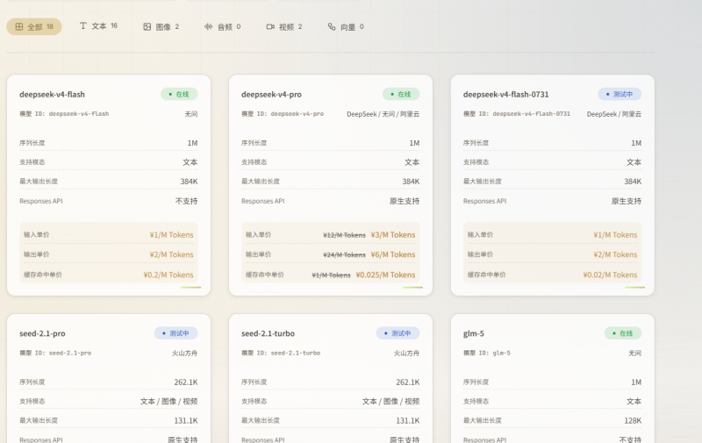Click ¥0.2/M Tokens cache price
Viewport: 702px width, 443px height.
pos(168,275)
